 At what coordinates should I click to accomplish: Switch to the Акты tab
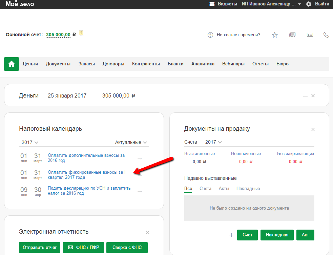(x=224, y=189)
